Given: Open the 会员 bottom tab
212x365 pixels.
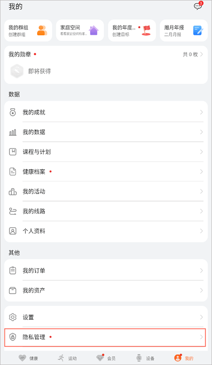Looking at the screenshot, I should tap(106, 358).
